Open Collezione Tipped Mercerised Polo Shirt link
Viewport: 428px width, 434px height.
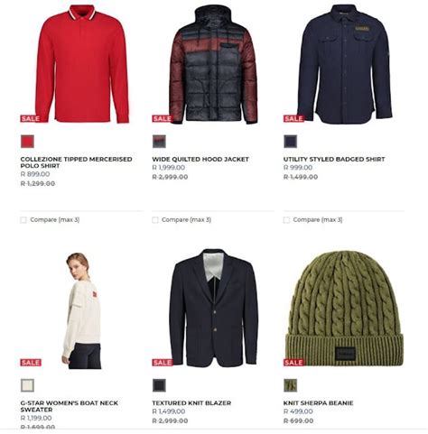pos(76,162)
